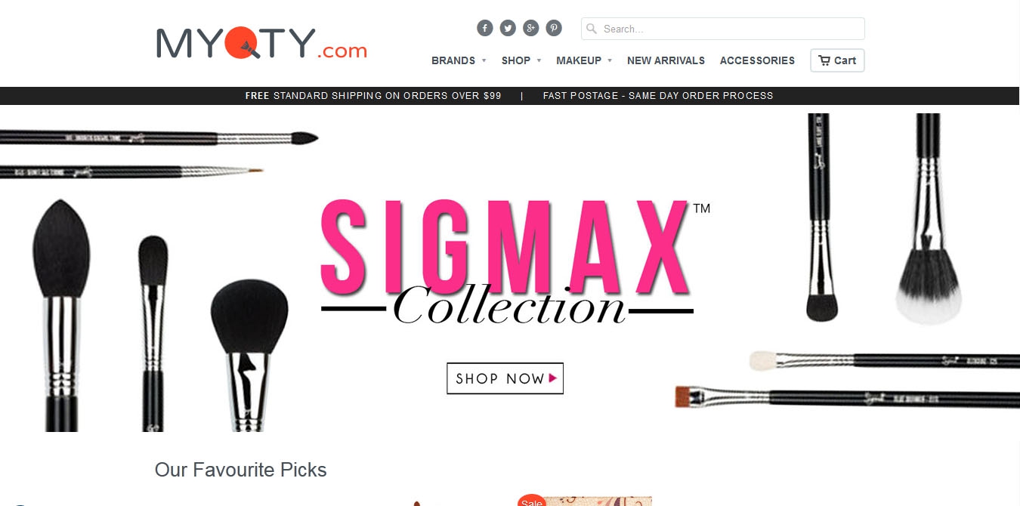Expand the MAKEUP dropdown arrow
Screen dimensions: 1020x506
[x=610, y=60]
